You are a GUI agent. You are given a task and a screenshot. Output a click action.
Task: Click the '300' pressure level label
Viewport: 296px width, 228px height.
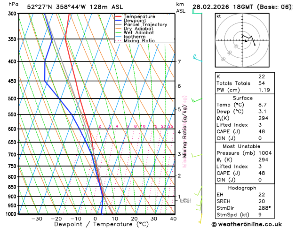pos(13,14)
